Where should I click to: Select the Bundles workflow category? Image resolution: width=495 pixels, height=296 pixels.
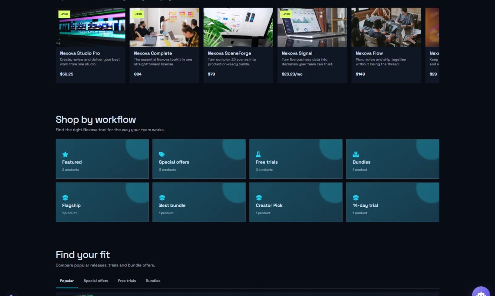(392, 159)
